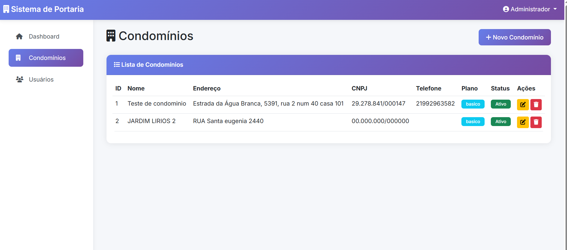This screenshot has height=250, width=567.
Task: Click the Usuários people icon in sidebar
Action: [x=20, y=79]
